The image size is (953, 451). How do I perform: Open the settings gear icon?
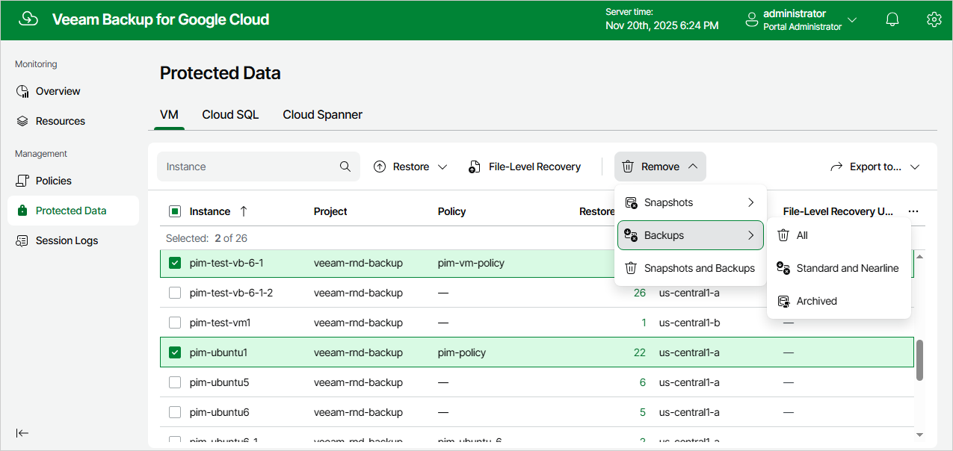tap(934, 19)
